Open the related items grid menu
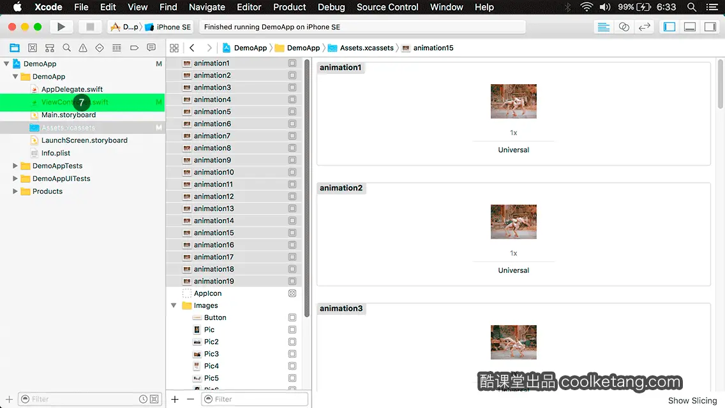 (174, 48)
